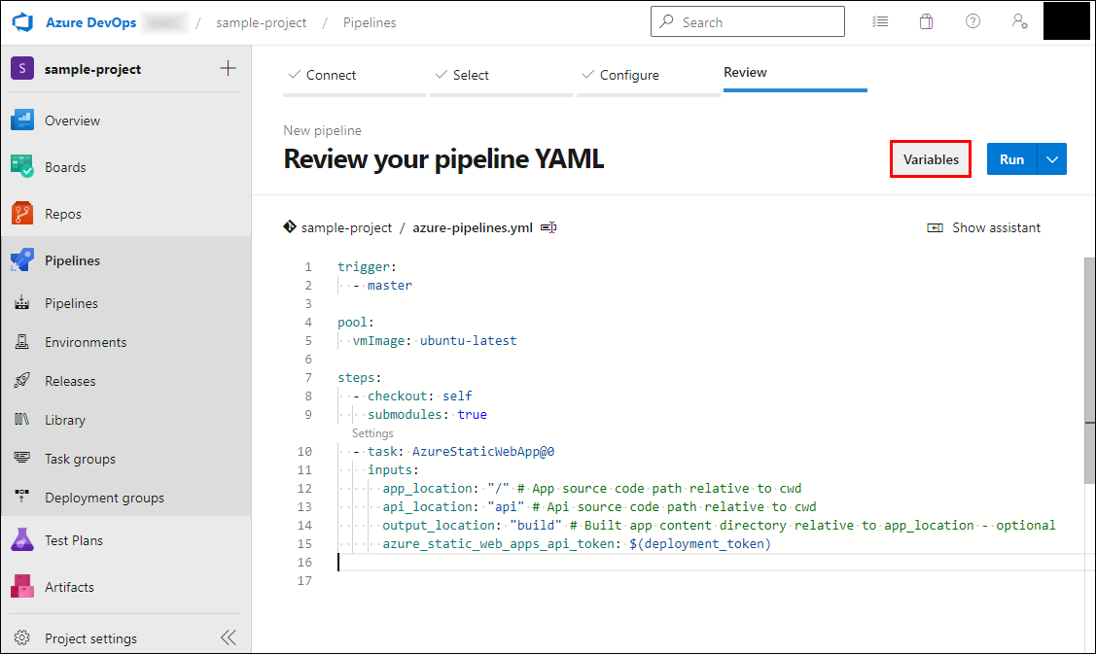The width and height of the screenshot is (1096, 654).
Task: Open the Boards menu item
Action: coord(125,167)
